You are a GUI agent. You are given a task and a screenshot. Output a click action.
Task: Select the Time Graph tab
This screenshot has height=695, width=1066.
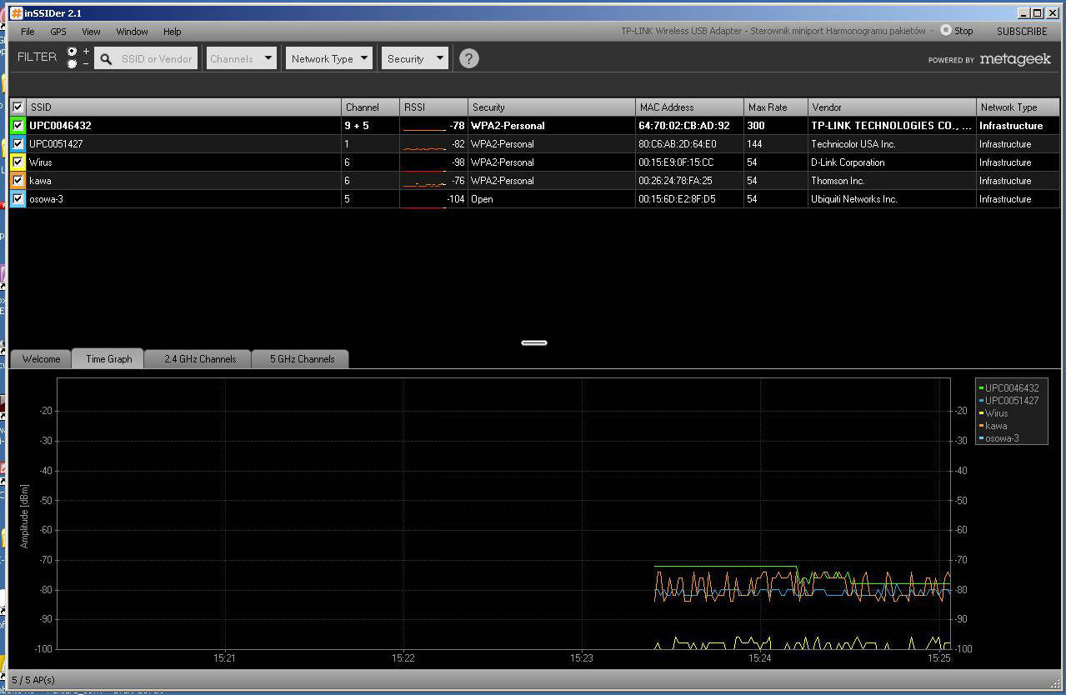(108, 358)
